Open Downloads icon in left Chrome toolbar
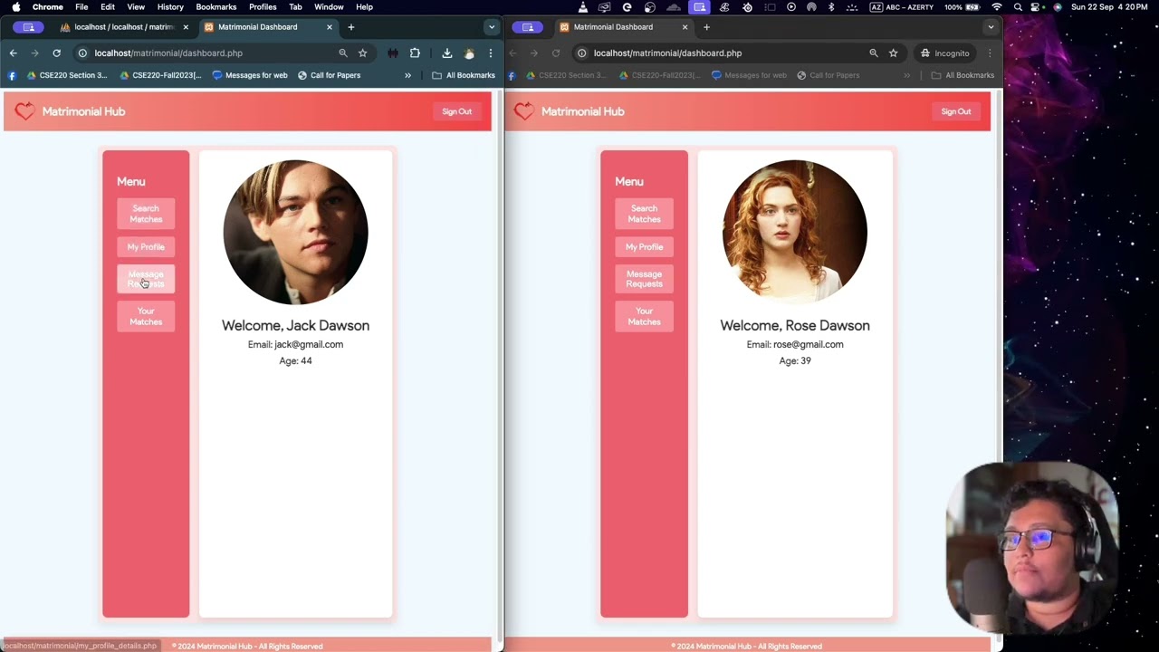 coord(447,53)
